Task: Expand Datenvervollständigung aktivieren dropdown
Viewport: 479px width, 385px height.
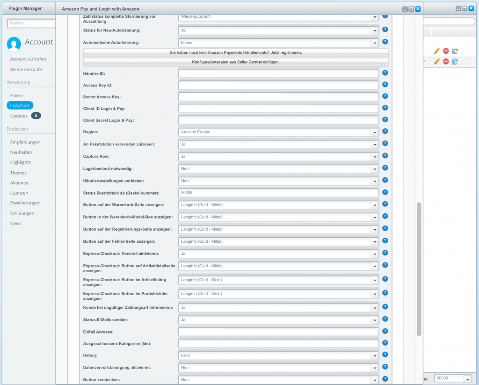Action: point(375,368)
